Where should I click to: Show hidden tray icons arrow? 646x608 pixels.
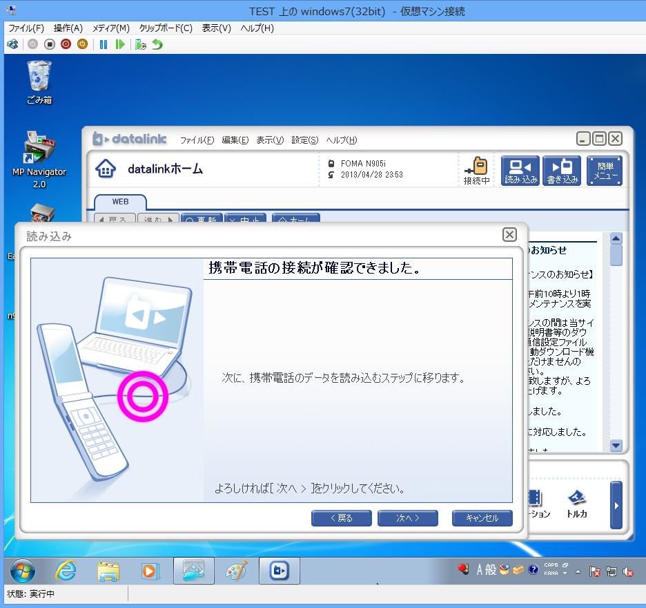pyautogui.click(x=578, y=571)
